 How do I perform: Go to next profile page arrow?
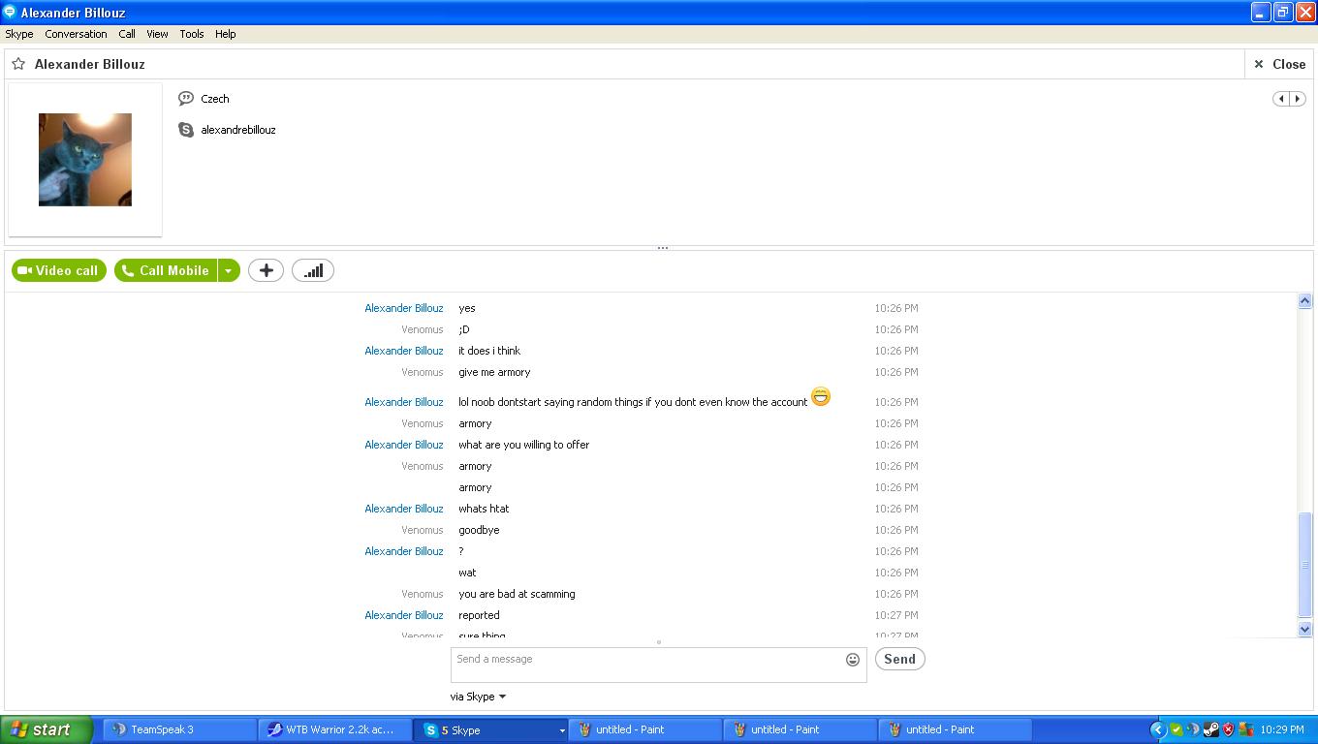(1298, 99)
